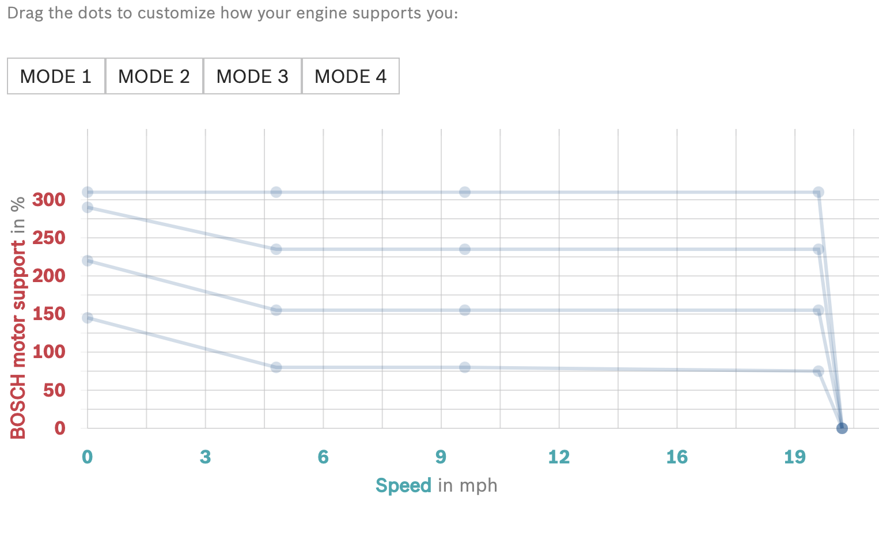Click third dot on the top 310% line

(x=465, y=192)
